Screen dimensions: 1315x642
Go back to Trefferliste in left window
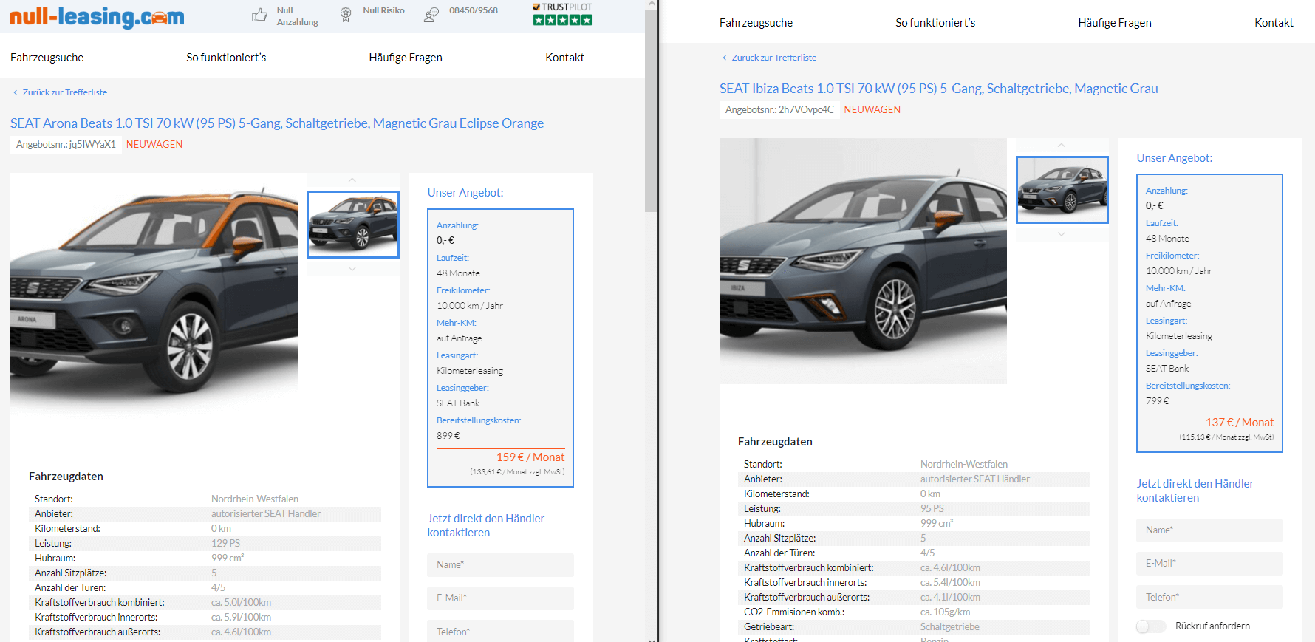pyautogui.click(x=61, y=92)
